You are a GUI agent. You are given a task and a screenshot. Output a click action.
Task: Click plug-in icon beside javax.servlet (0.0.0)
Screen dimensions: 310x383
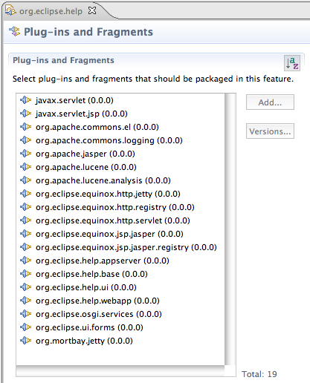pos(26,100)
